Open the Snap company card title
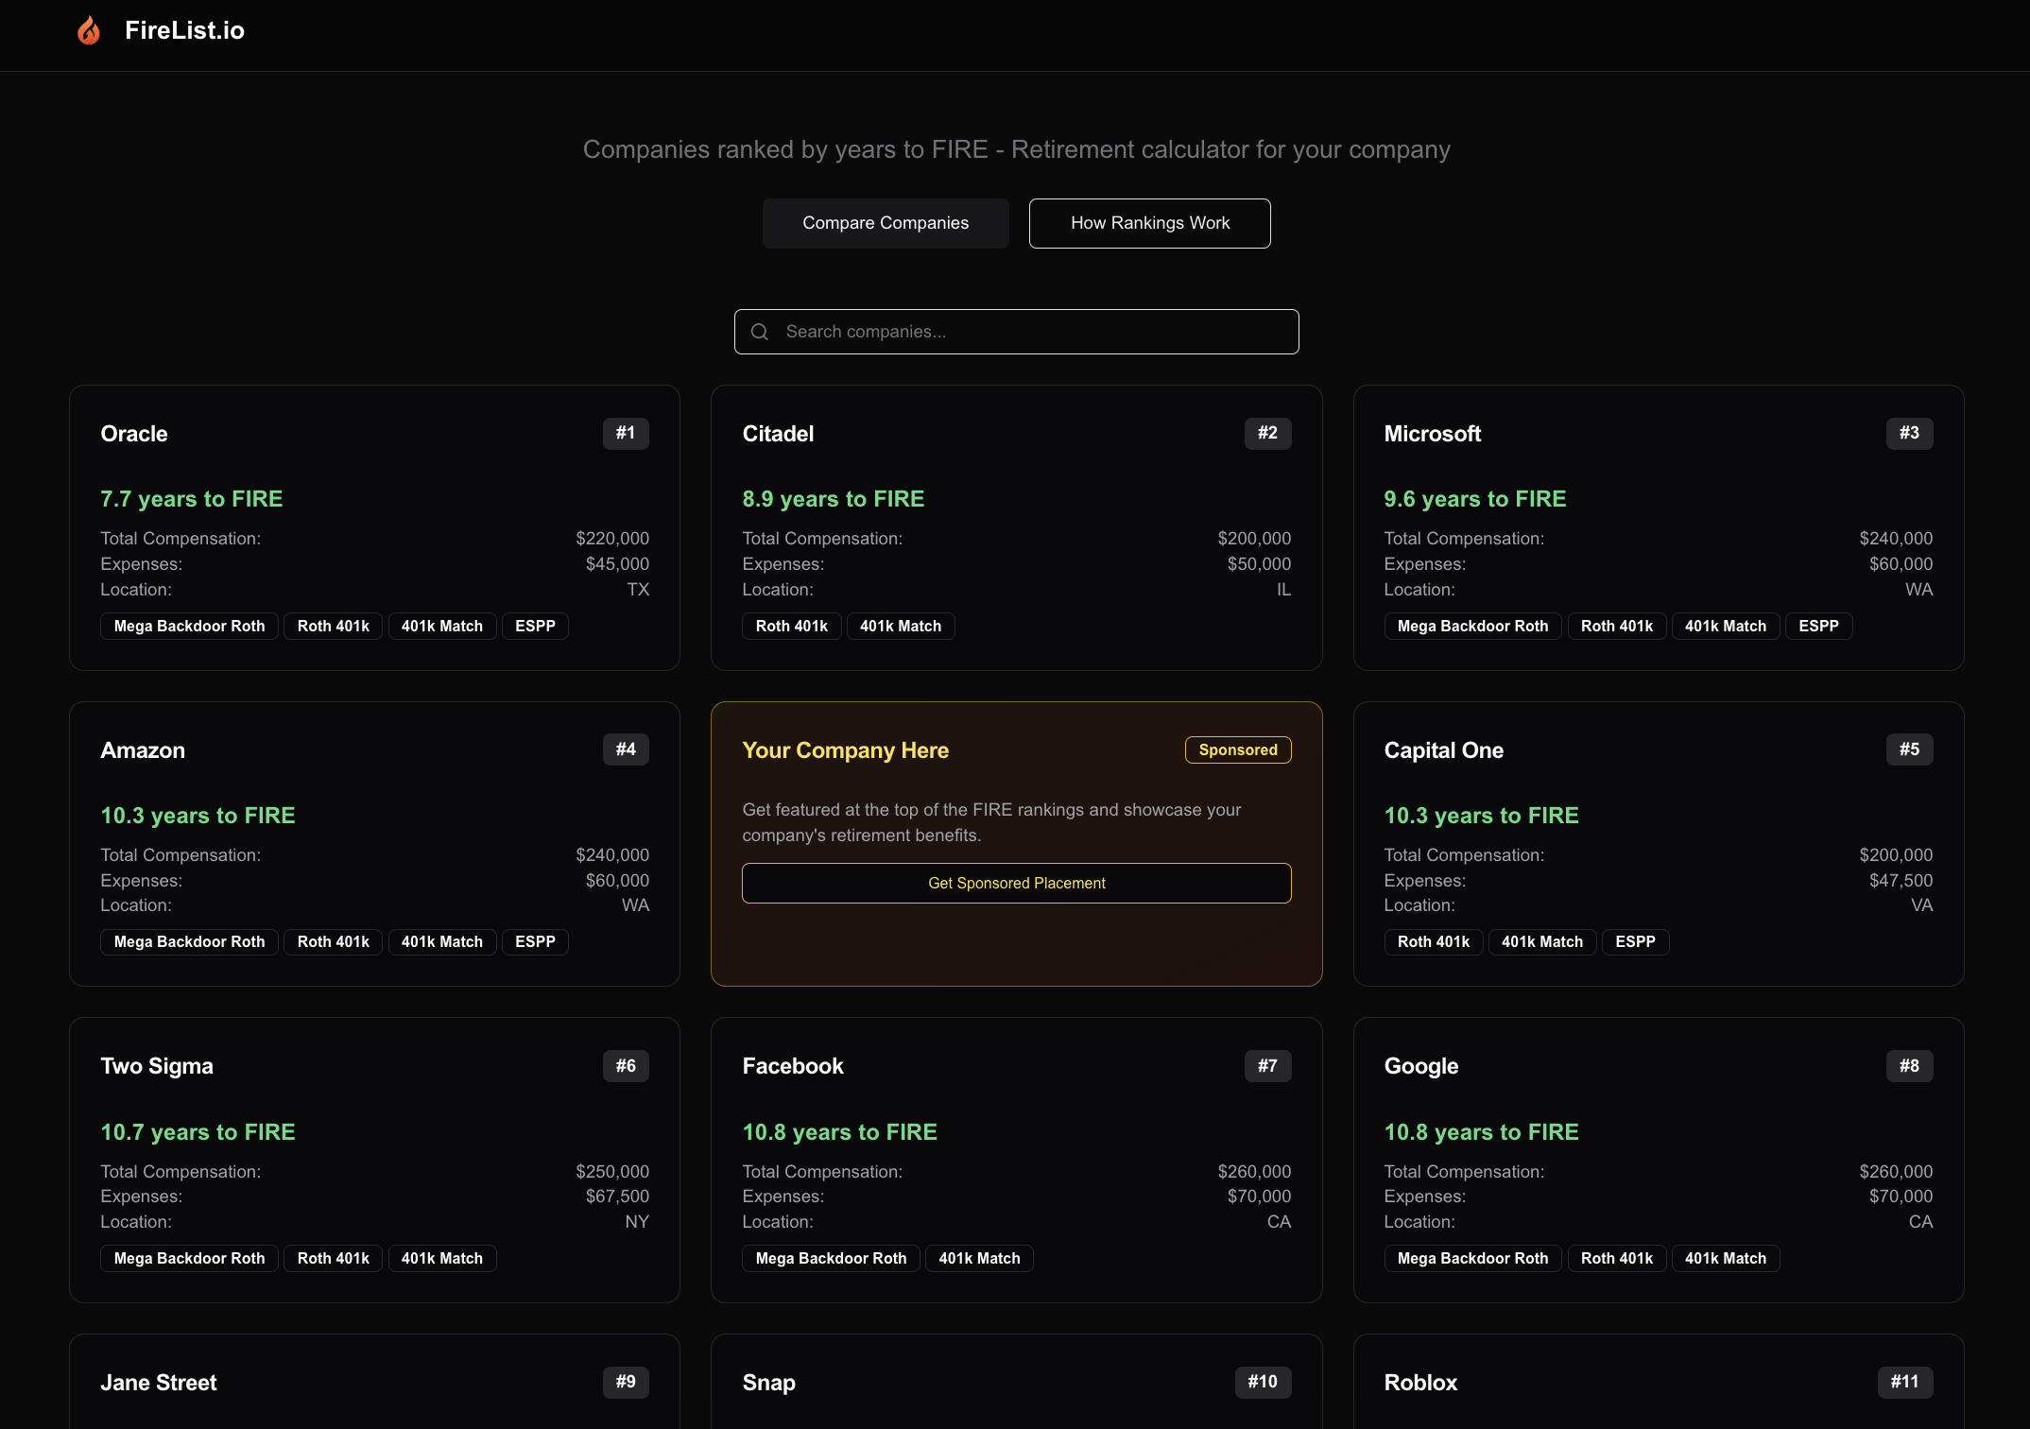This screenshot has height=1429, width=2030. pyautogui.click(x=768, y=1383)
